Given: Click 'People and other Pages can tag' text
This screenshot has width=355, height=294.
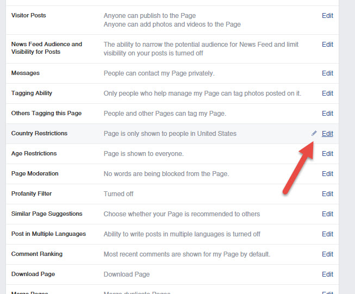Looking at the screenshot, I should coord(165,114).
